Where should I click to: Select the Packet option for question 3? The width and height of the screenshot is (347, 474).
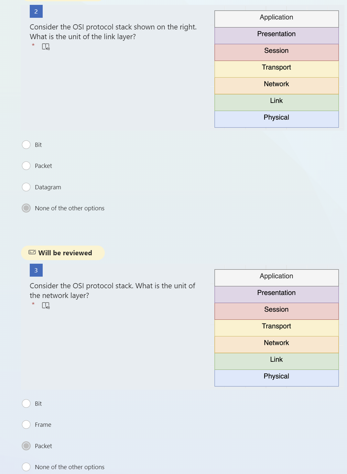coord(26,446)
